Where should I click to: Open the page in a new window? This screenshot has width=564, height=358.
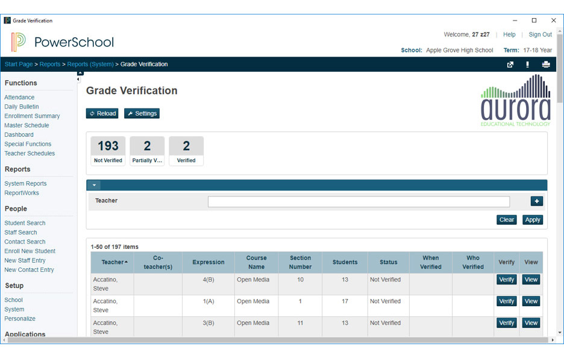pos(510,64)
